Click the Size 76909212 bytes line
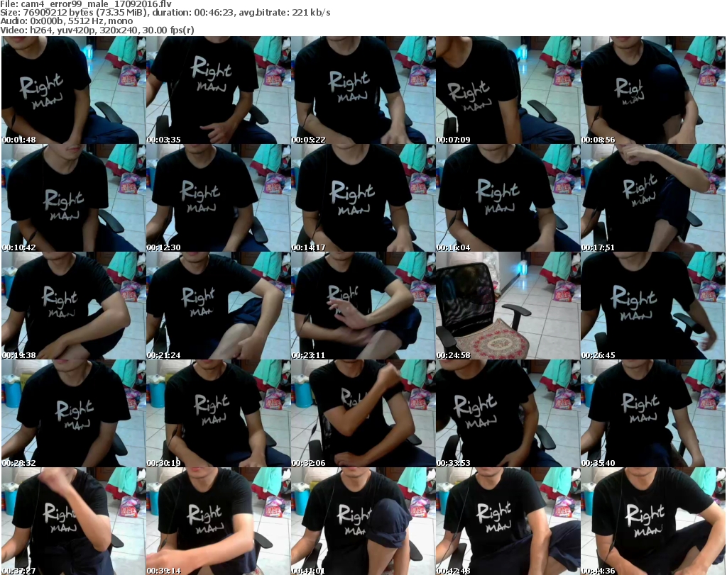 tap(165, 13)
